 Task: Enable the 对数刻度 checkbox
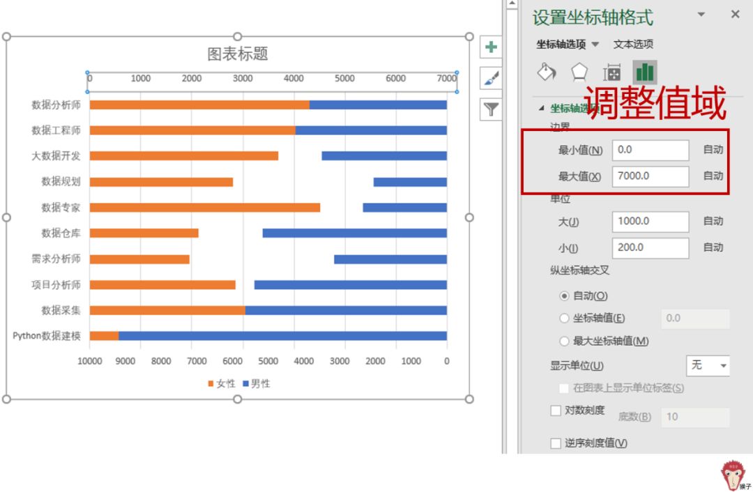556,411
